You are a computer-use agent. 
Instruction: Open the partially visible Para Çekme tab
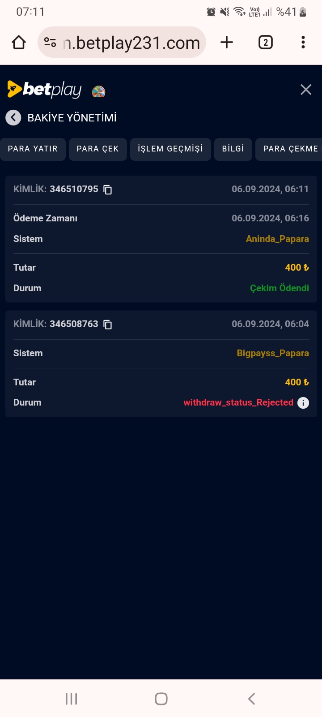point(290,149)
